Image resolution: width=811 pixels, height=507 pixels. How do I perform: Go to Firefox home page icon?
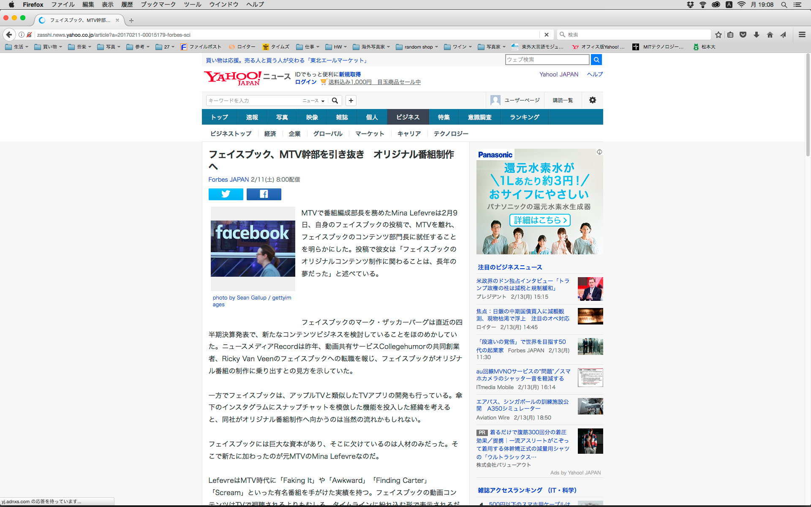coord(770,35)
